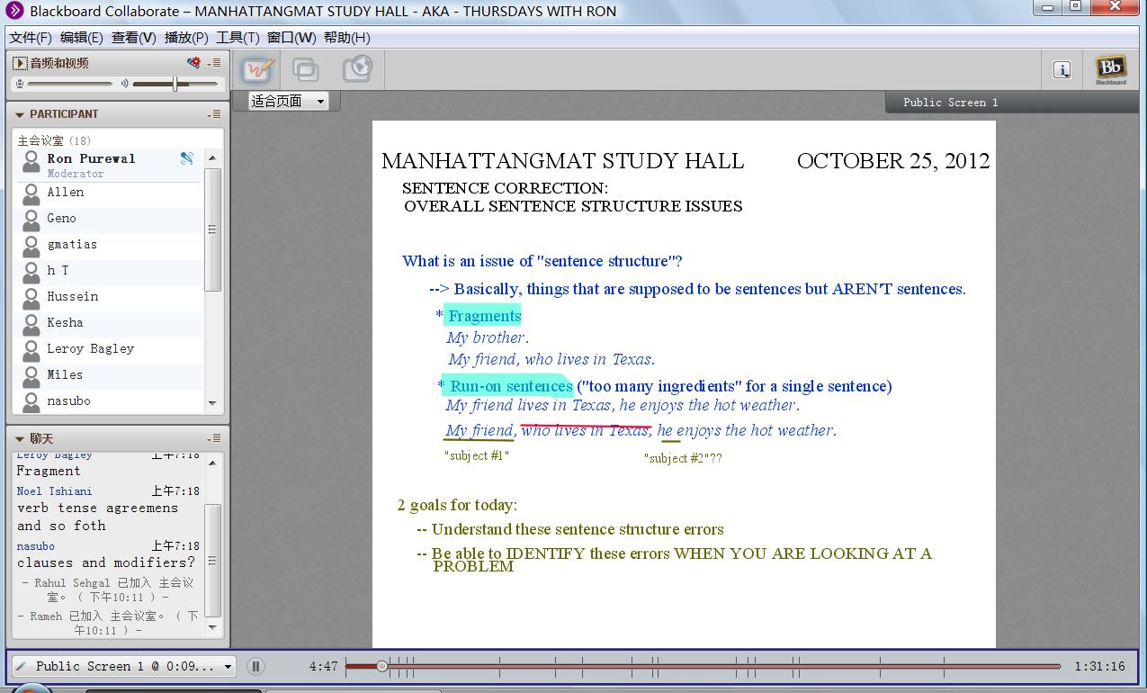Click the highlighted "Fragments" text on whiteboard
This screenshot has height=693, width=1147.
[x=484, y=316]
